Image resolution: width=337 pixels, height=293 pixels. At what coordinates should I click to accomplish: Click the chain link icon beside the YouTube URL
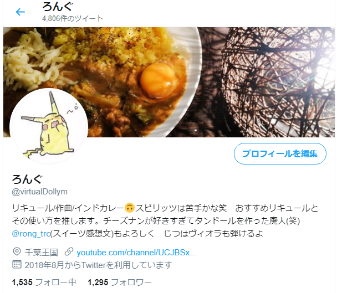[x=69, y=252]
